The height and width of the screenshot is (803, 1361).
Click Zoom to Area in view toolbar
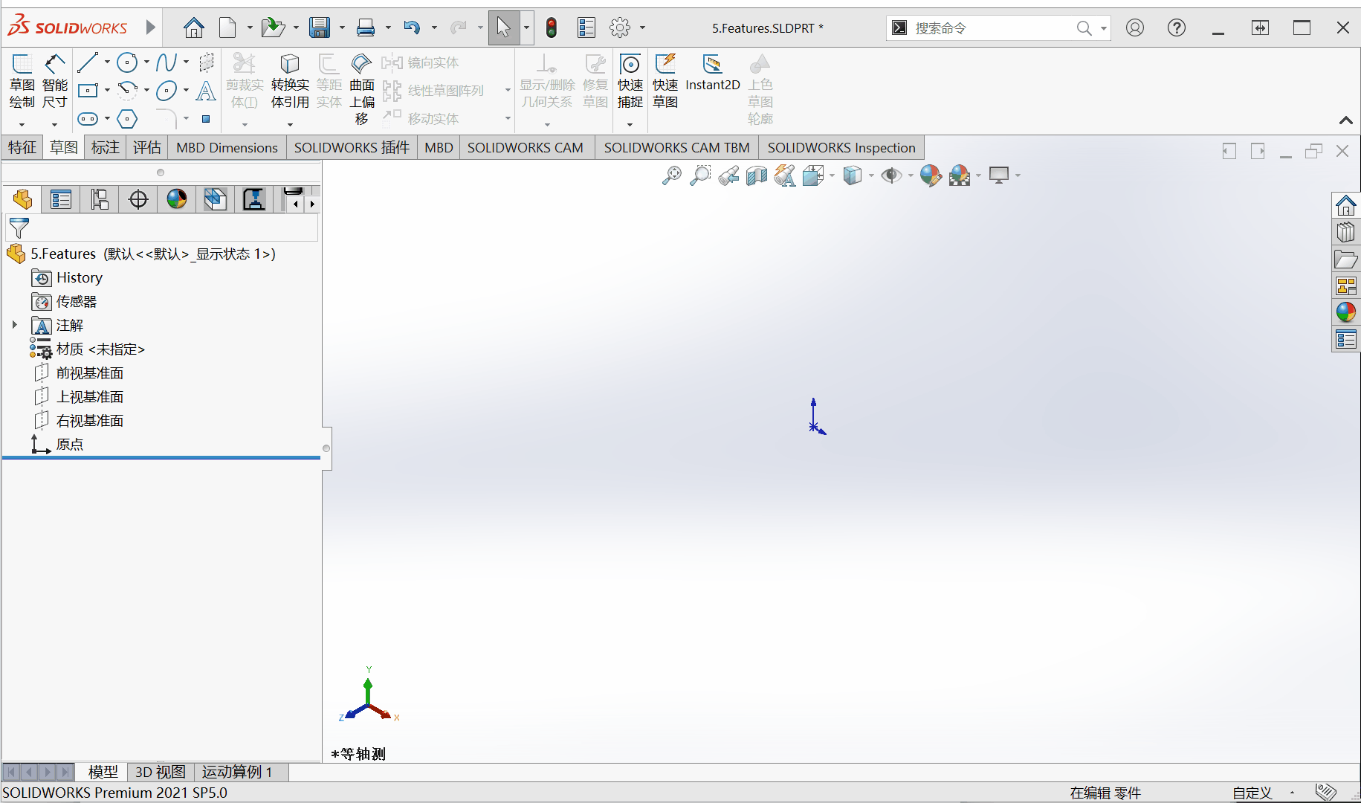[700, 175]
